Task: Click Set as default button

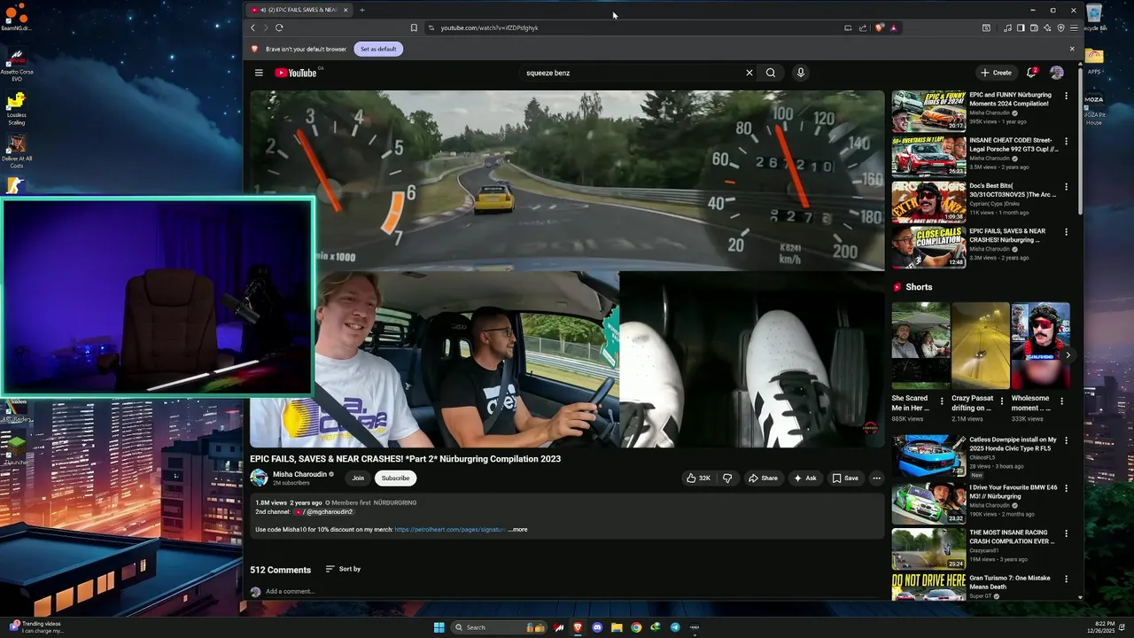Action: tap(378, 49)
